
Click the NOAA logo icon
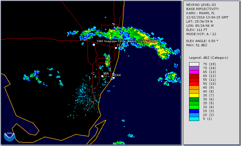(9, 136)
